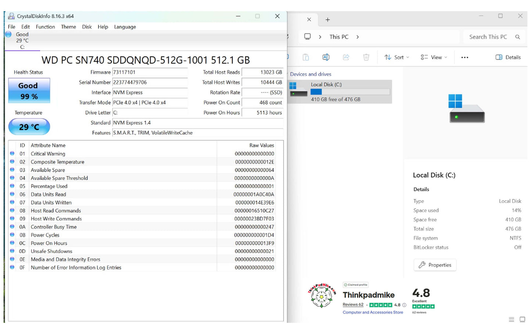Open the Language menu

(x=125, y=27)
